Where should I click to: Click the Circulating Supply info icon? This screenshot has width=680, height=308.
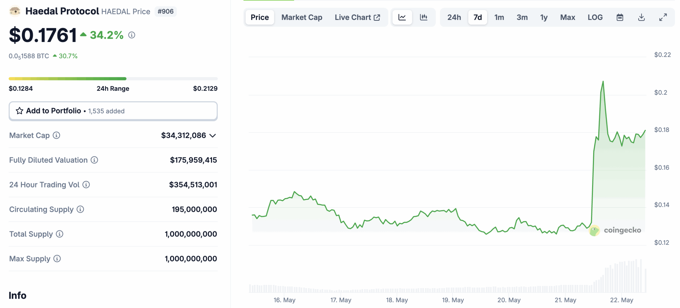point(80,209)
